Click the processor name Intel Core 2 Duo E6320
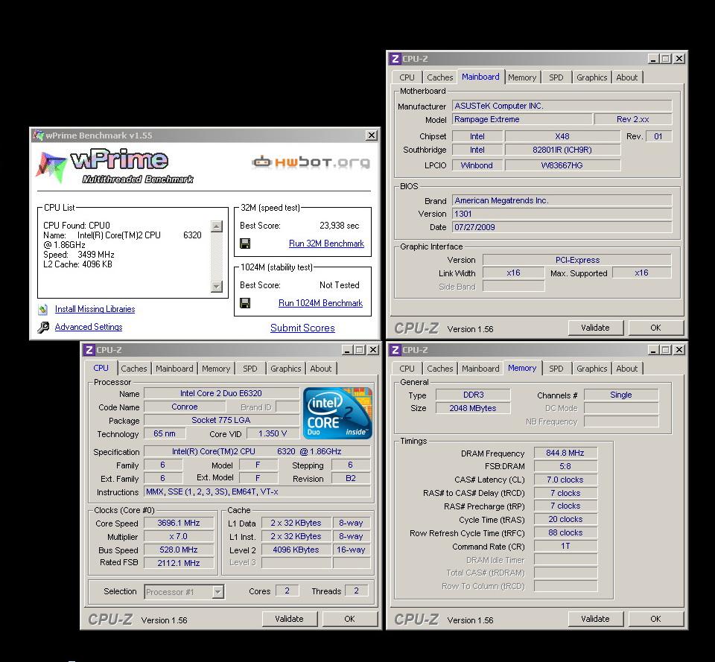715x662 pixels. click(x=221, y=393)
